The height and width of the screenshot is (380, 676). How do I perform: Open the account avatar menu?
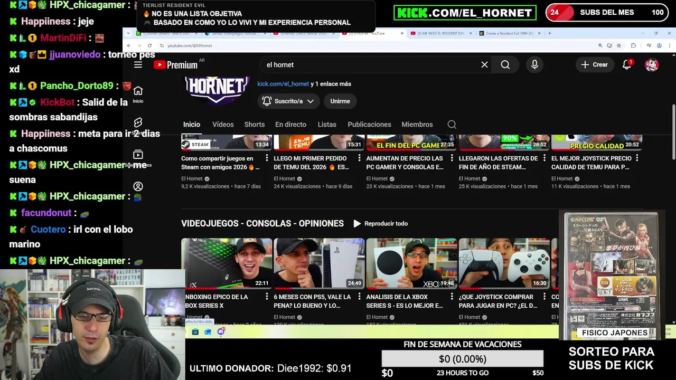652,64
